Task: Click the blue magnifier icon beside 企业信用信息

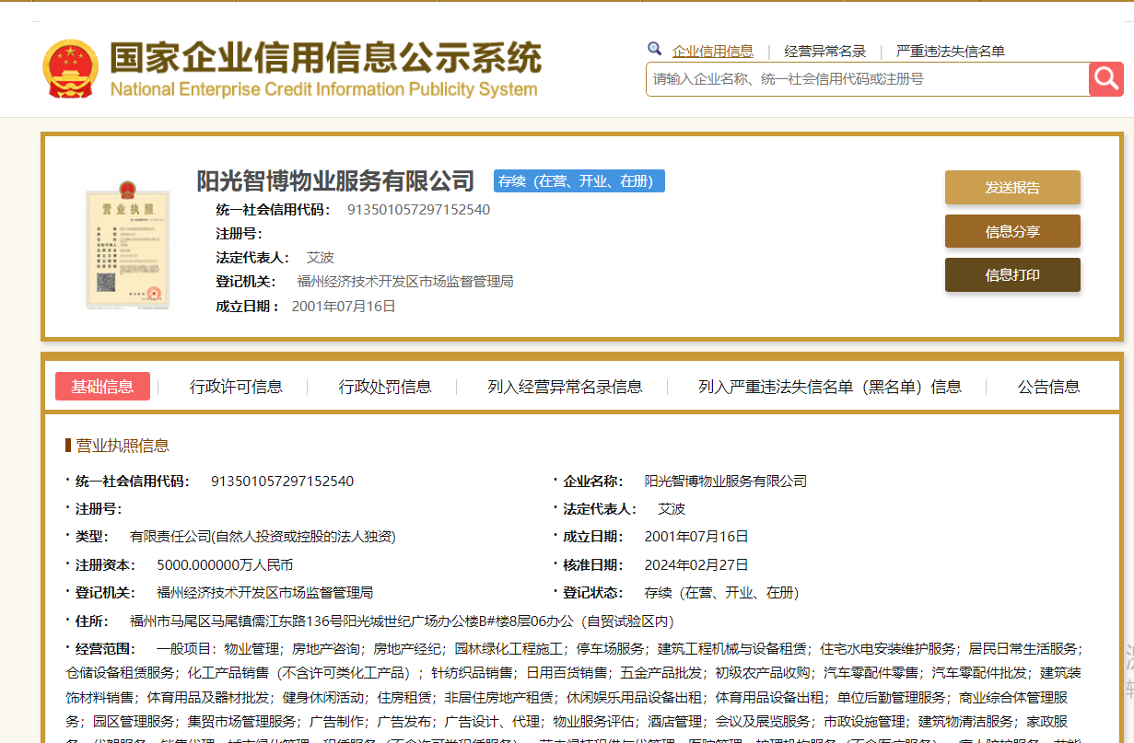Action: (654, 48)
